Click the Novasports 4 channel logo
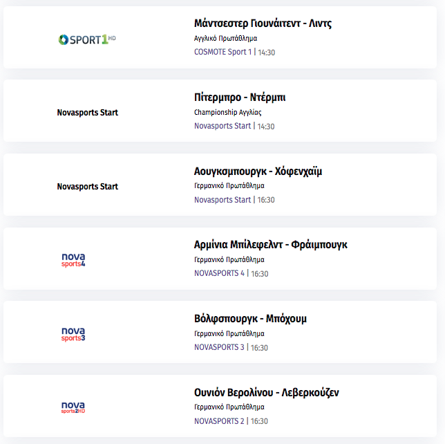Screen dimensions: 445x444 [73, 260]
